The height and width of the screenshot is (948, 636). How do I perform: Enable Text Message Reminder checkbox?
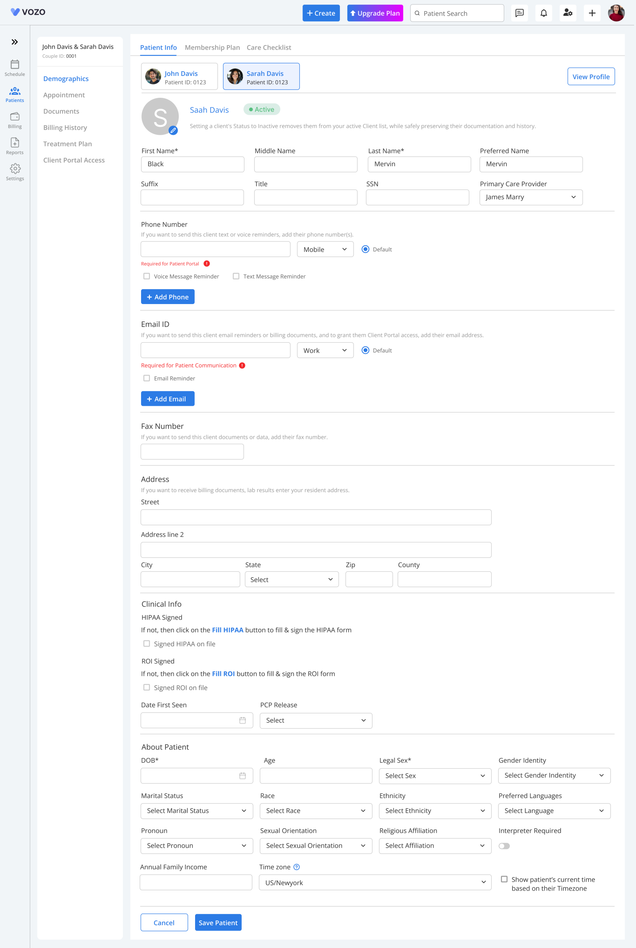(x=236, y=276)
